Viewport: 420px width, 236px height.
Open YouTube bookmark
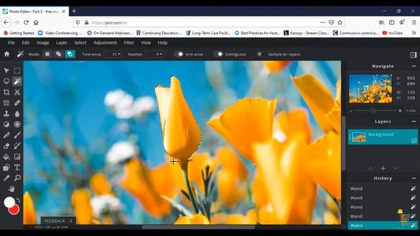click(x=392, y=33)
